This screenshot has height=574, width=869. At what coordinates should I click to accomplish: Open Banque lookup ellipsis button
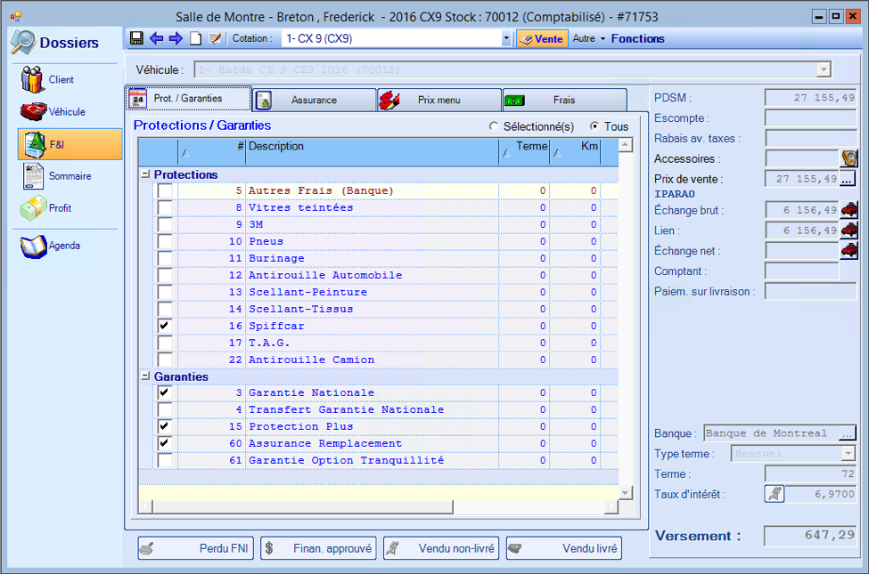[x=847, y=433]
